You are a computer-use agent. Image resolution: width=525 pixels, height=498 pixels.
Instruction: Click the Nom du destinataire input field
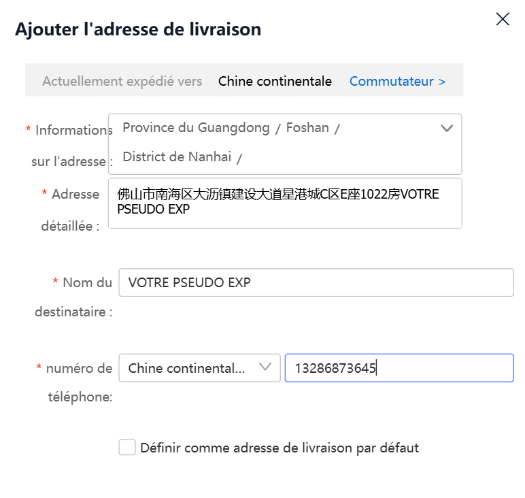click(316, 282)
